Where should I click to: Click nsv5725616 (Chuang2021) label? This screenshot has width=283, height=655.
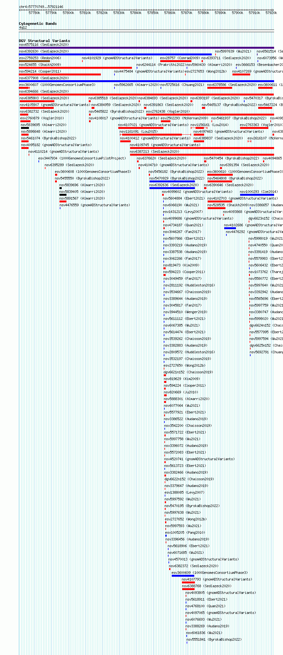(182, 85)
